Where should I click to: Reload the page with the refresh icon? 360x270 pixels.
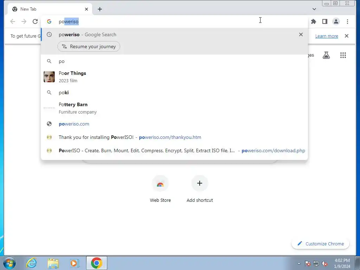pos(35,21)
